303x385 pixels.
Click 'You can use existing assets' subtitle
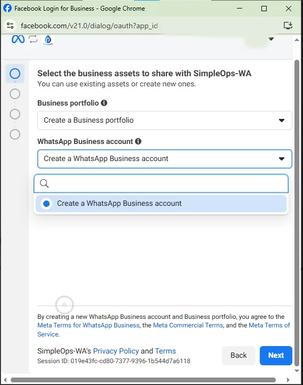pyautogui.click(x=116, y=84)
